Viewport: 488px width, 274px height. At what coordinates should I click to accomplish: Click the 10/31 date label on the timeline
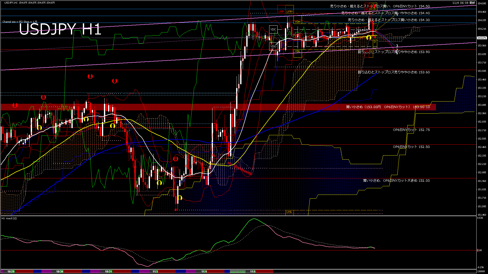click(108, 271)
